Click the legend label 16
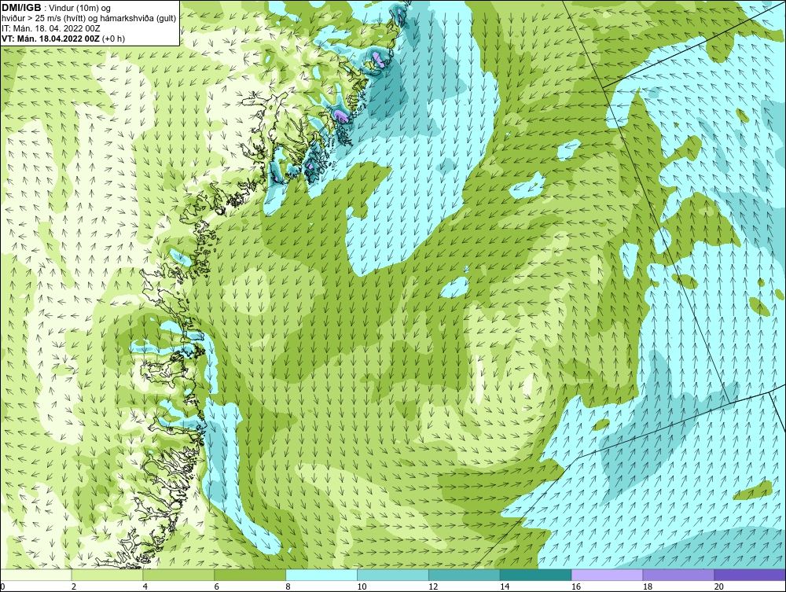786x592 pixels. (576, 586)
